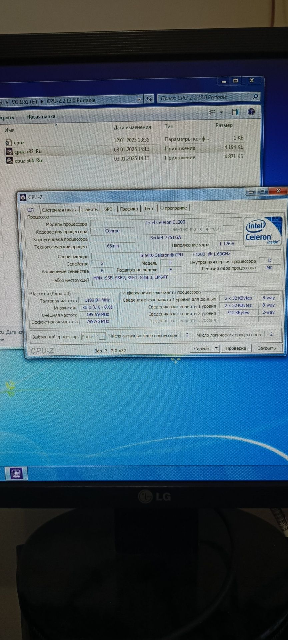Click the Intel Celeron E1200 model field
The height and width of the screenshot is (640, 288).
(165, 222)
